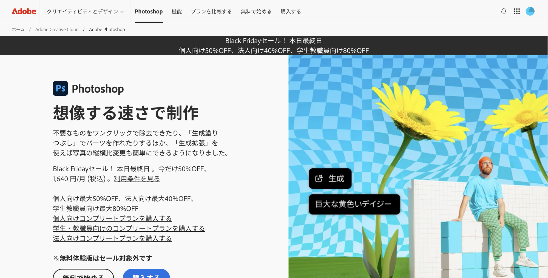Open プランを比較する menu item
This screenshot has height=278, width=548.
pyautogui.click(x=211, y=12)
